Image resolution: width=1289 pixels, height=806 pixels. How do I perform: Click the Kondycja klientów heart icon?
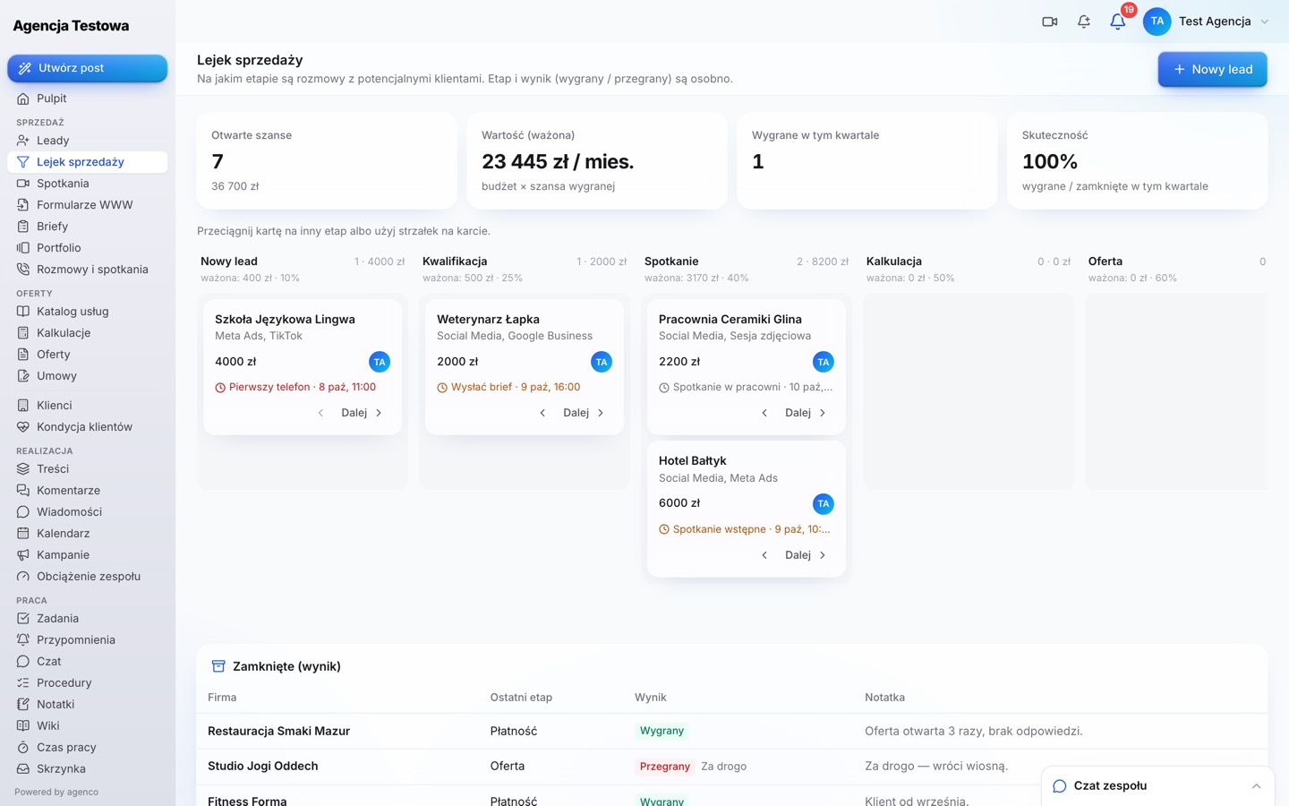23,427
